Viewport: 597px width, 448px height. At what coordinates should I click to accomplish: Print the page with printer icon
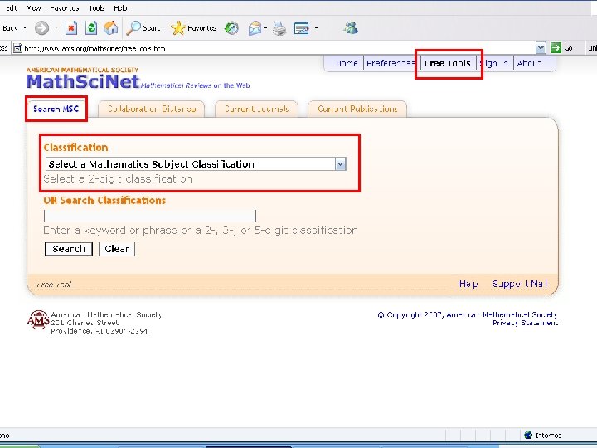[279, 28]
